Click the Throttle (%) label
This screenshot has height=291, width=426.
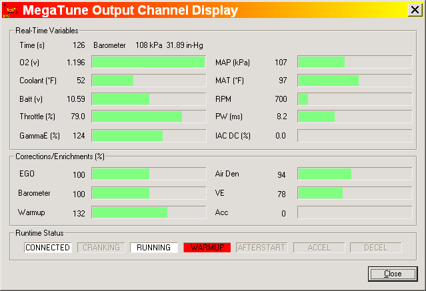point(37,117)
